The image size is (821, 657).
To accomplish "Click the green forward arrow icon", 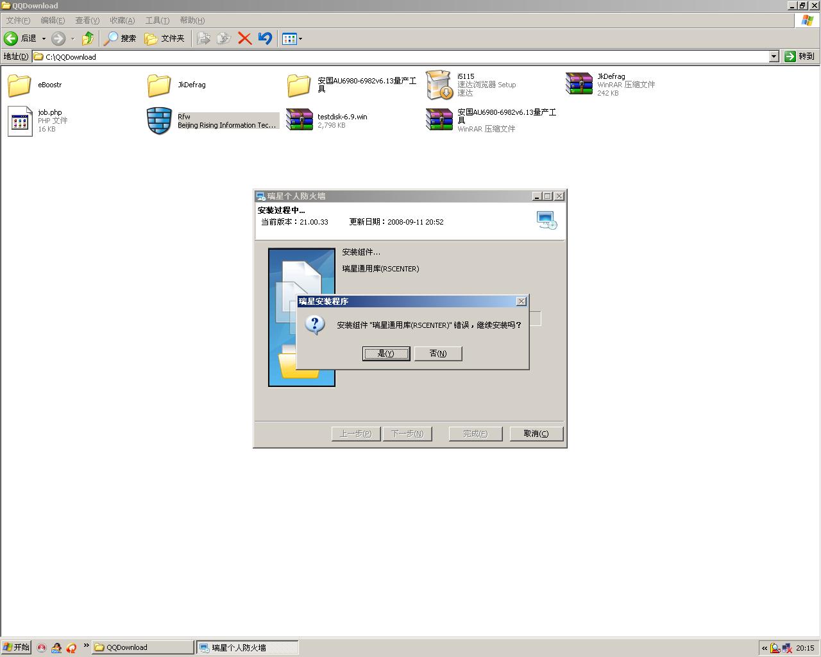I will pos(58,38).
